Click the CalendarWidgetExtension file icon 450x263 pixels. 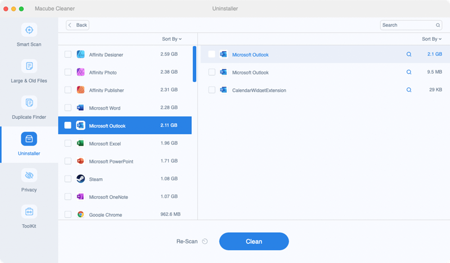click(223, 90)
